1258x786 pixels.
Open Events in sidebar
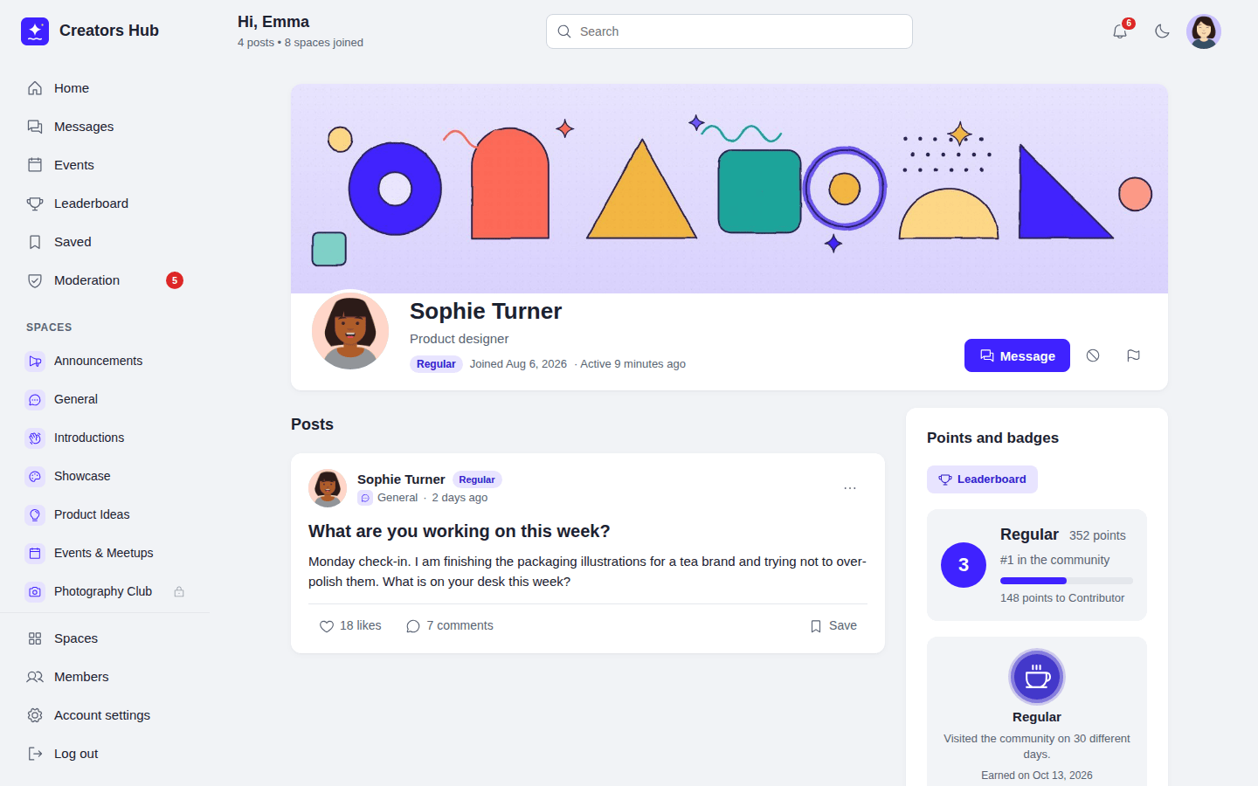(x=105, y=165)
